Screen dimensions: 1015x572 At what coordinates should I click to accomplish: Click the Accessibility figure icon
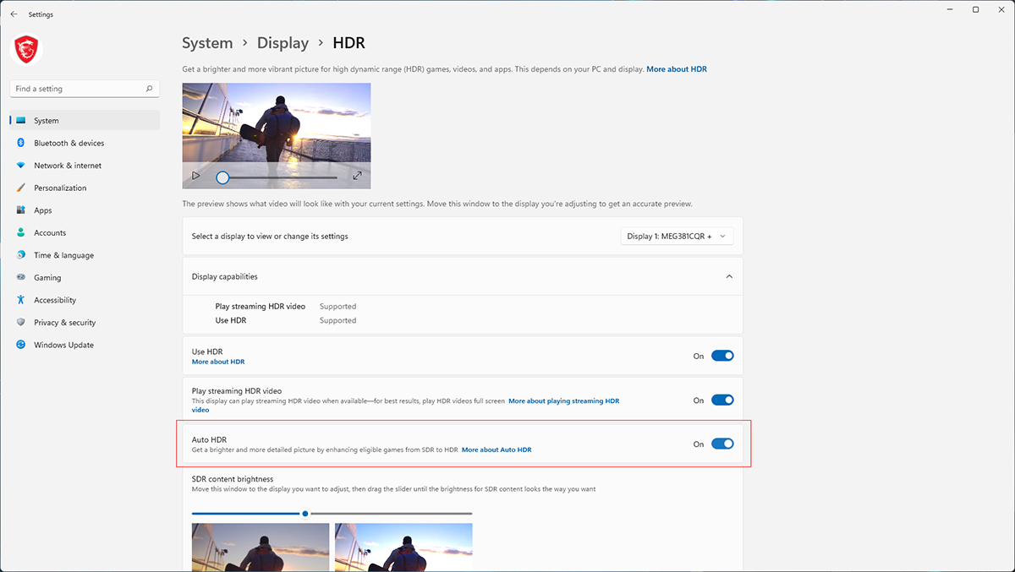tap(21, 300)
